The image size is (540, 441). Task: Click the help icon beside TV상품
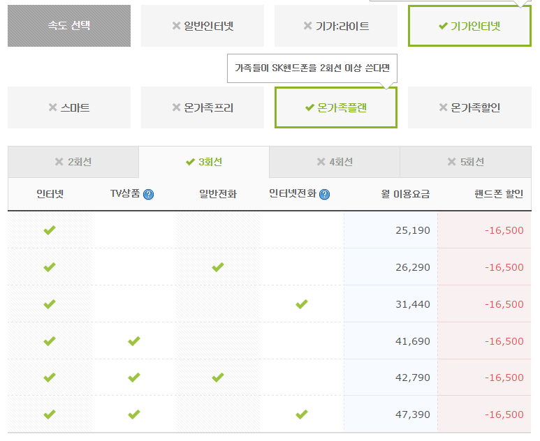(x=148, y=195)
